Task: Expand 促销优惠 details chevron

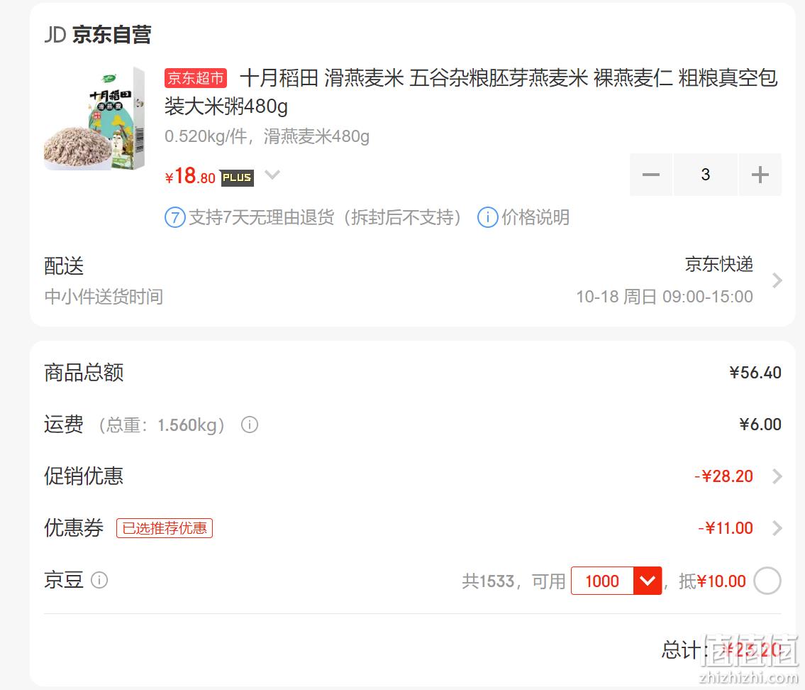Action: 777,476
